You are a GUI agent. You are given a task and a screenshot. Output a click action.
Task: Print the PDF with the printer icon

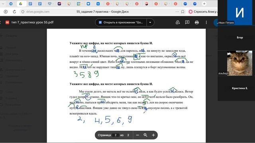[197, 22]
